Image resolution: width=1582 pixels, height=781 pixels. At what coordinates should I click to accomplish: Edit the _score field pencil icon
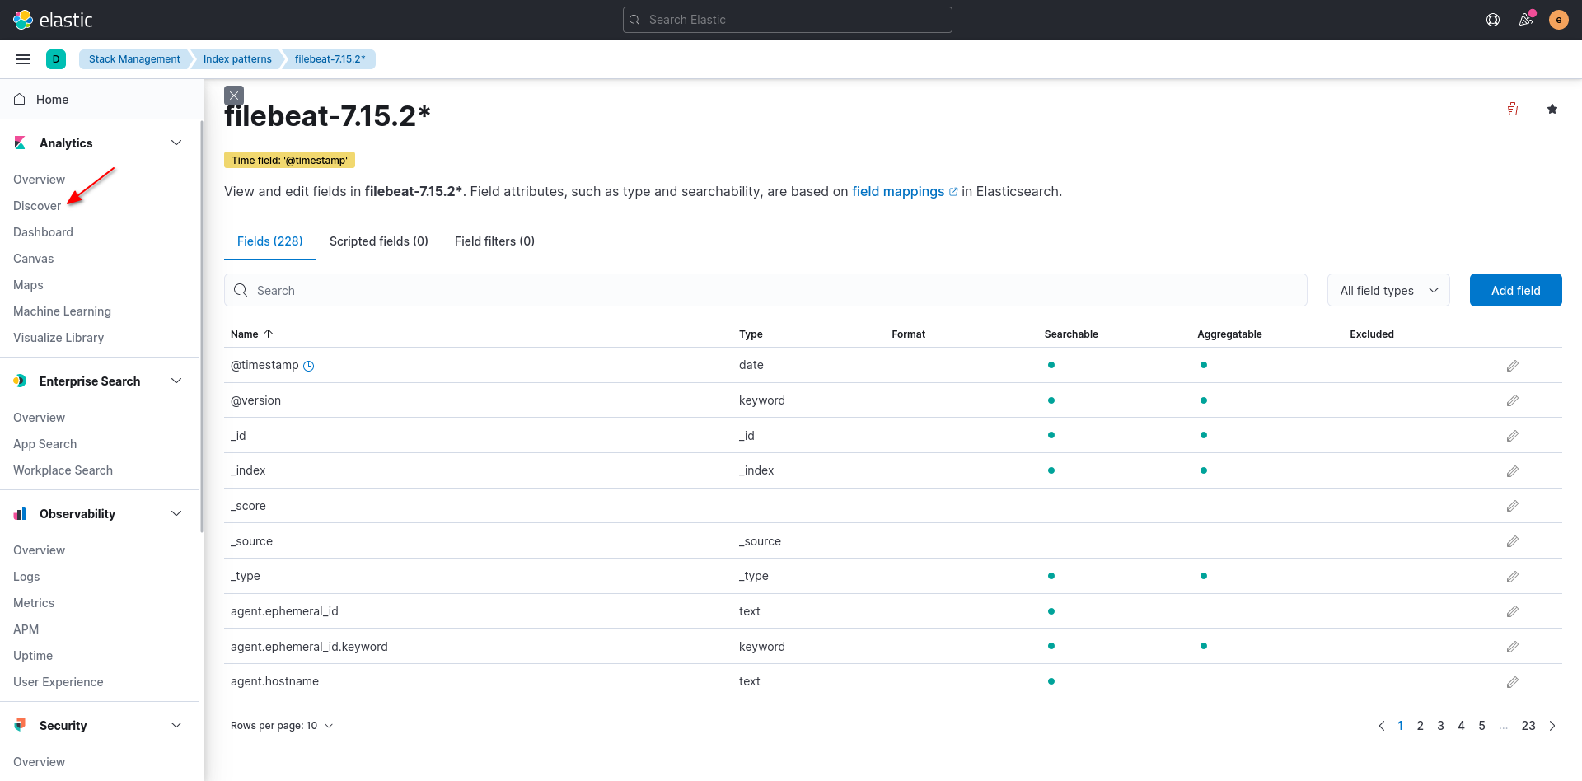point(1513,506)
